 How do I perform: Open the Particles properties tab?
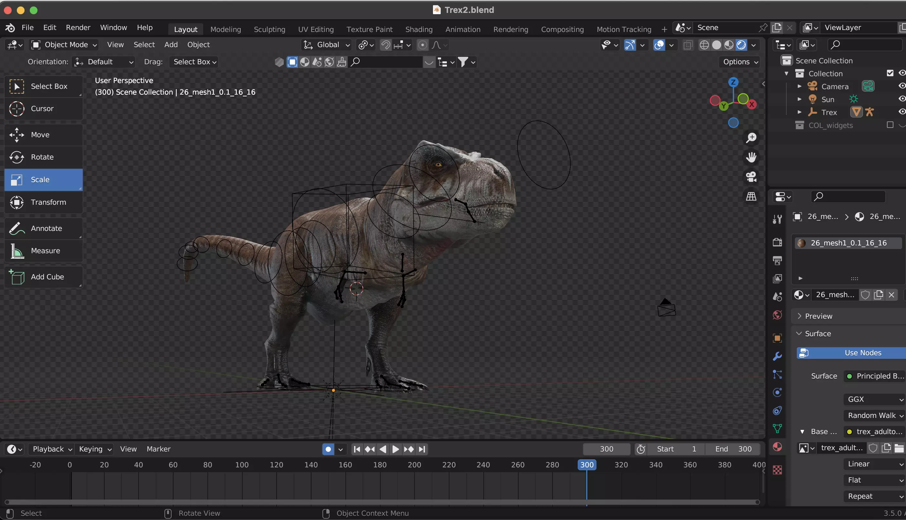pos(777,374)
